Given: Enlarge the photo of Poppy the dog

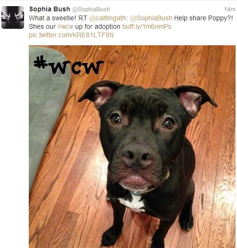Looking at the screenshot, I should tap(132, 147).
